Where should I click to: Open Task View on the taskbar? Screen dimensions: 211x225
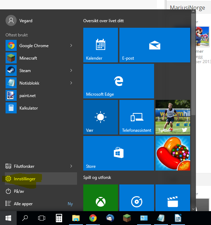42,218
